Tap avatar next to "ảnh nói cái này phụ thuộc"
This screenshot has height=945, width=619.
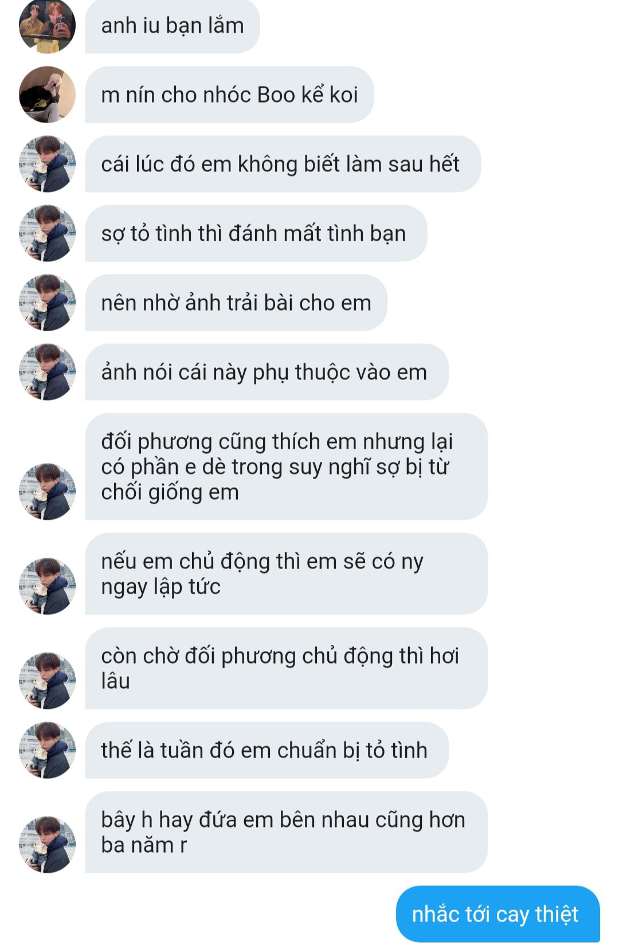click(x=48, y=372)
